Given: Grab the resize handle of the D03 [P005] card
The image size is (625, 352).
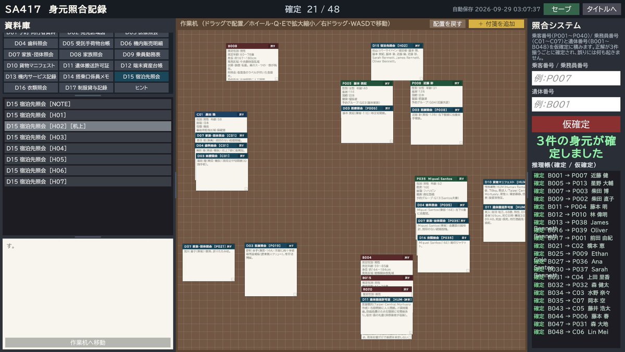Looking at the screenshot, I should click(391, 141).
